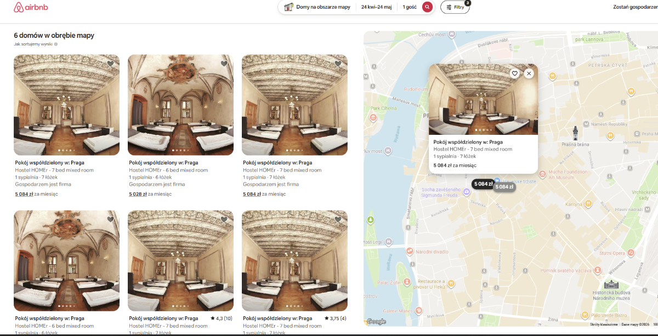Click the Palác Žofín pin
658x336 pixels.
point(406,282)
